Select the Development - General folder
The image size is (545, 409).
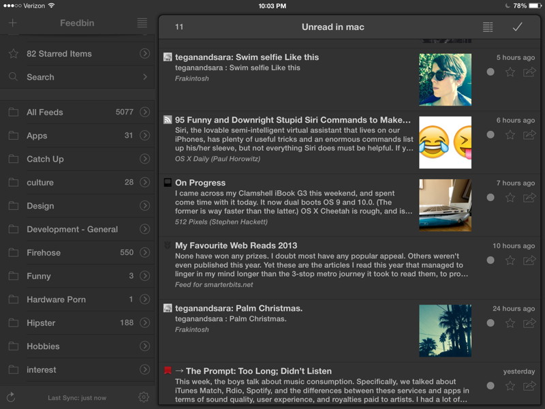pyautogui.click(x=77, y=229)
